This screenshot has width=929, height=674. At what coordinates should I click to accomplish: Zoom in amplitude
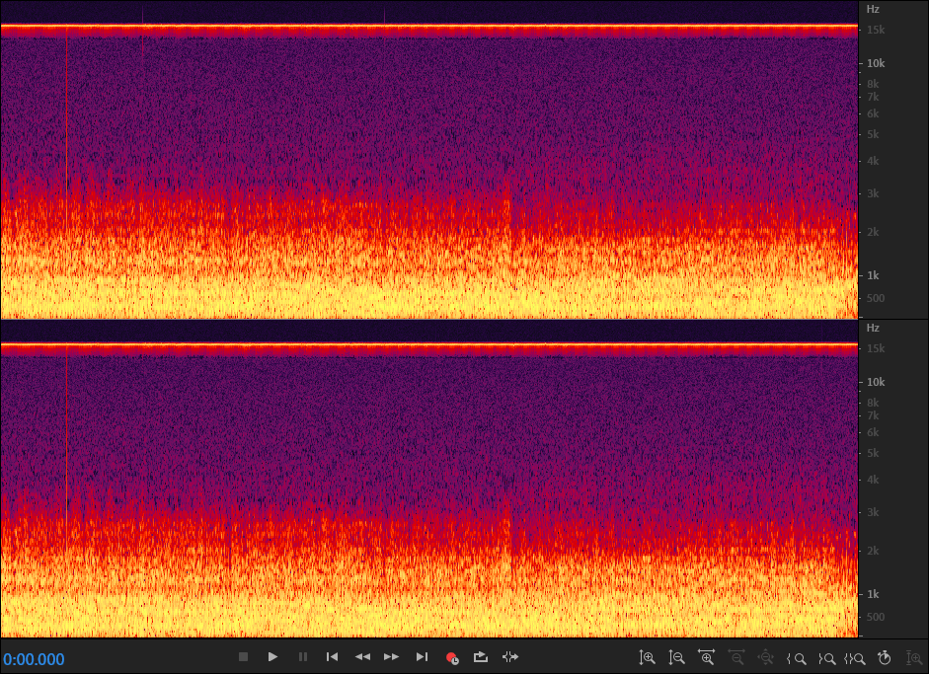pyautogui.click(x=647, y=657)
